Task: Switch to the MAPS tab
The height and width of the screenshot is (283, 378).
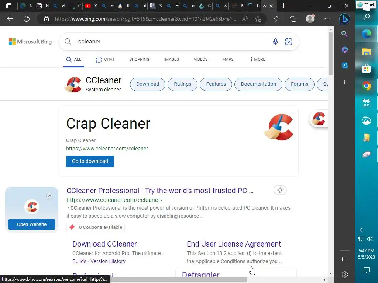Action: (228, 59)
